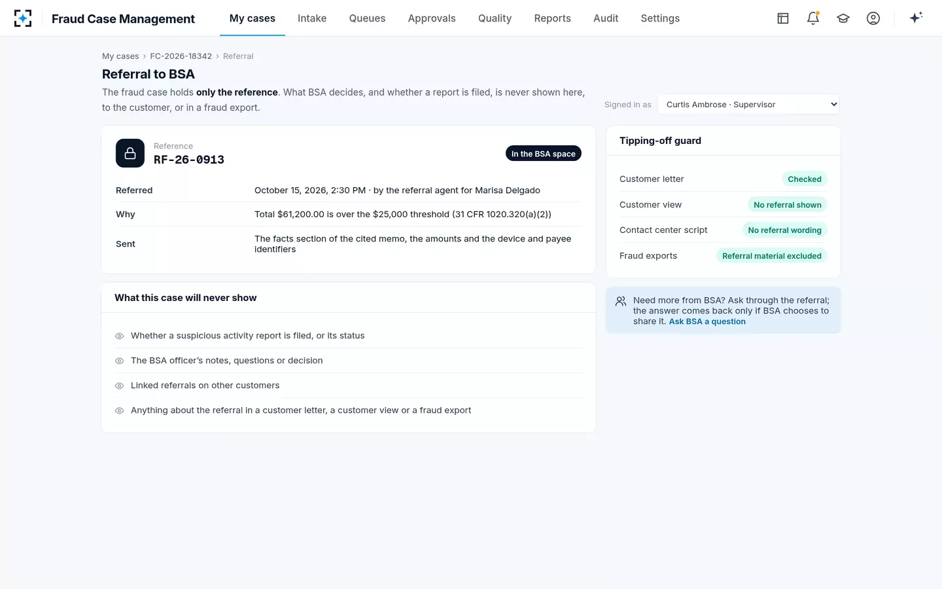The image size is (942, 589).
Task: Open the Signed in as role dropdown
Action: [749, 104]
